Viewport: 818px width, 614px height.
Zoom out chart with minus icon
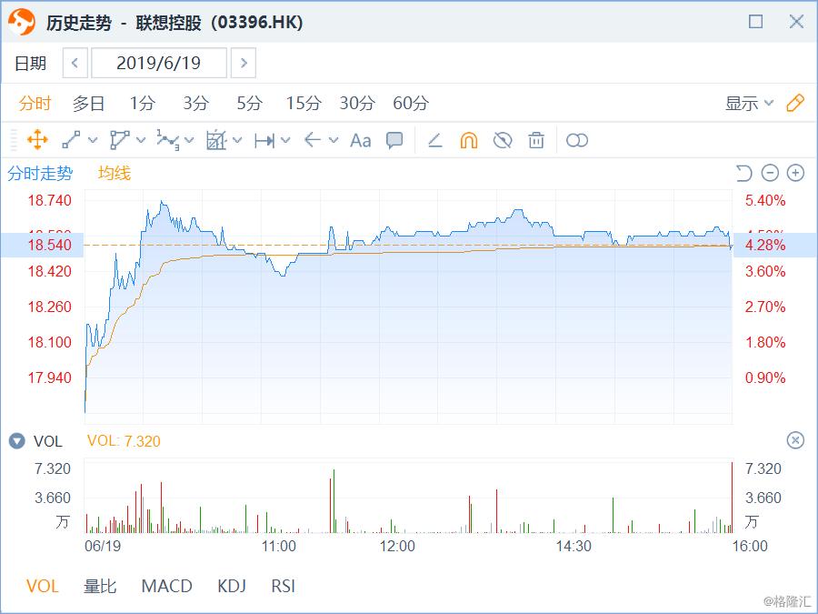click(x=770, y=173)
